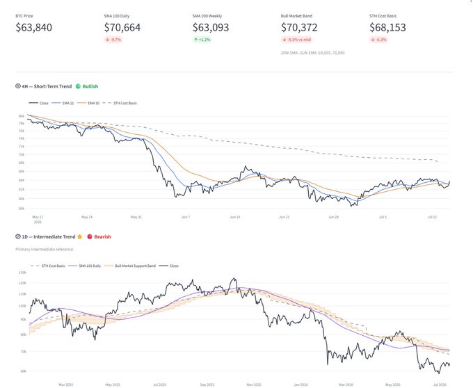Click the 130k tick on the 1D chart axis
Screen dimensions: 473x388
click(x=23, y=273)
